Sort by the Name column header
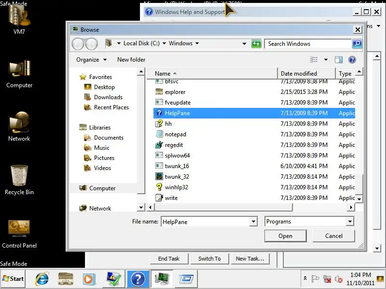 [x=212, y=74]
